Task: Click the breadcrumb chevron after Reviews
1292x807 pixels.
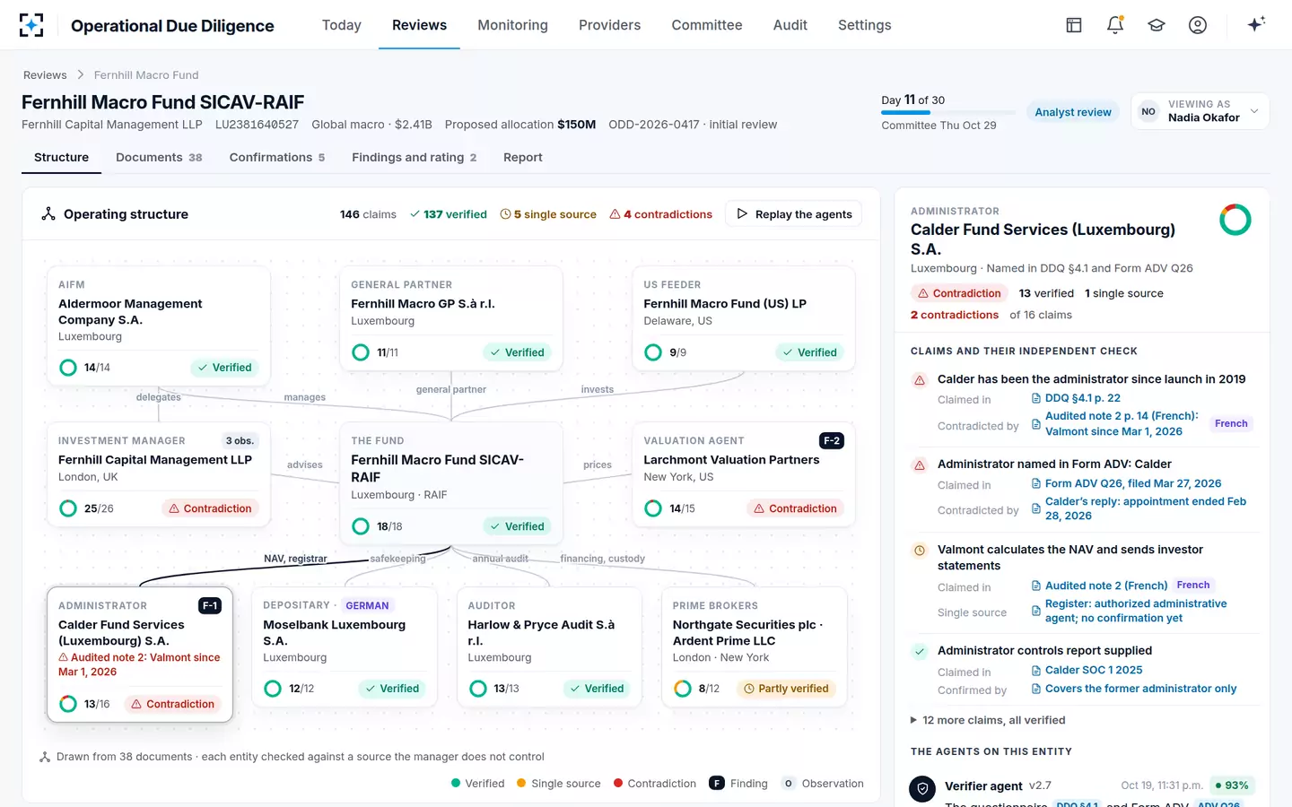Action: pos(81,75)
